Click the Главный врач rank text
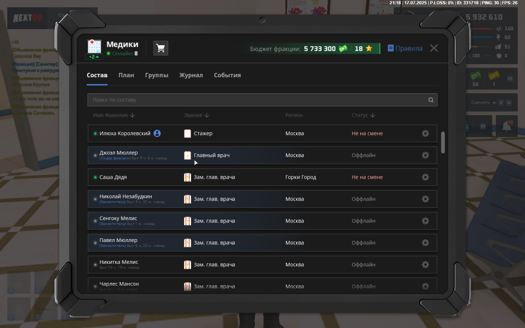Screen dimensions: 525x328 pyautogui.click(x=211, y=155)
